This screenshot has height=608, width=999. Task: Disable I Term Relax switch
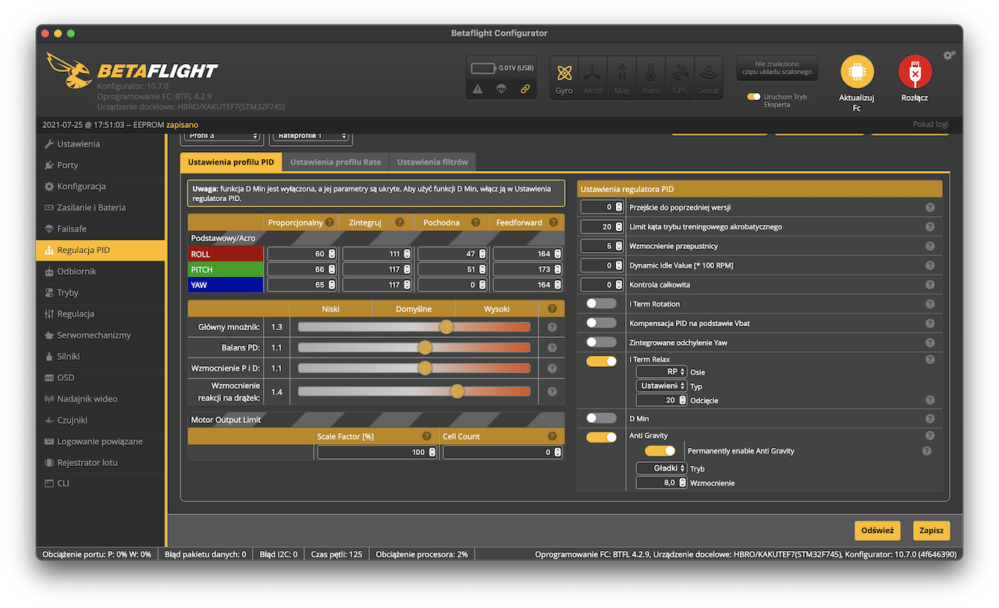click(x=601, y=361)
